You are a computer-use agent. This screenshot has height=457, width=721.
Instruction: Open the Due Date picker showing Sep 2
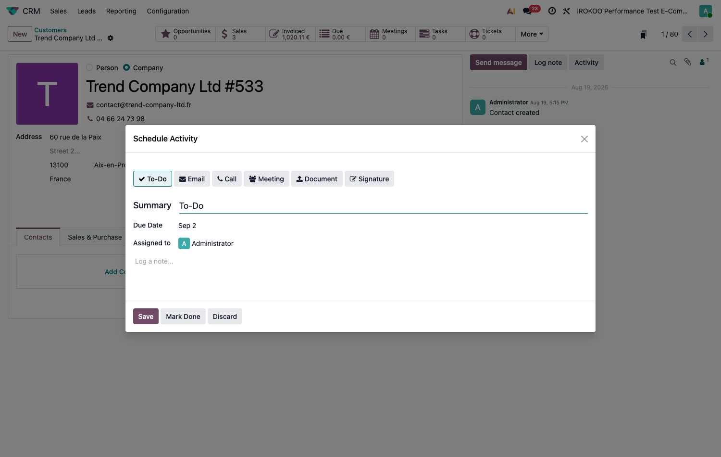[x=187, y=226]
